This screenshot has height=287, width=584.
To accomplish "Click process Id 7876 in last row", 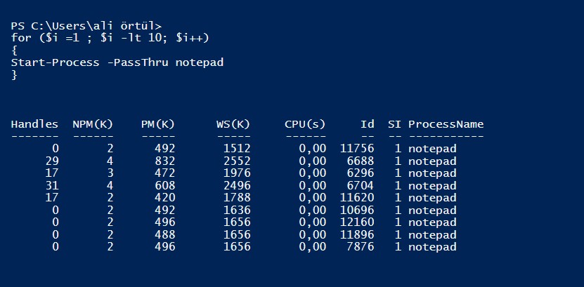I will click(x=361, y=247).
